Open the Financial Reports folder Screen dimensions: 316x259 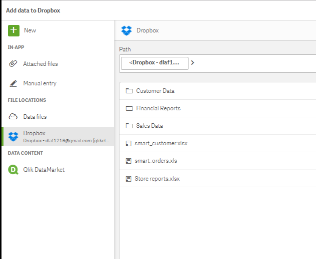click(x=158, y=108)
